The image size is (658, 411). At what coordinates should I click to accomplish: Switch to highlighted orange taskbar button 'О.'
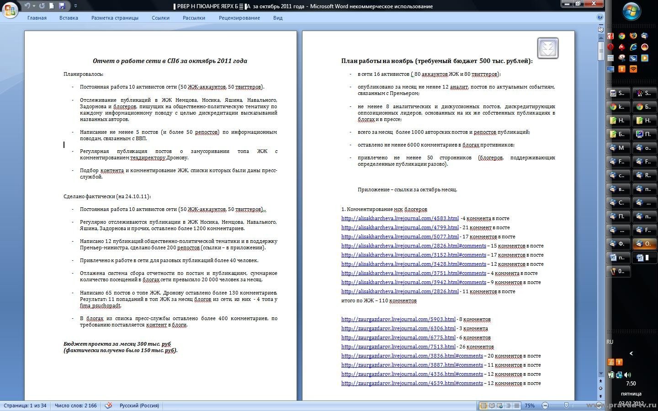[x=645, y=243]
